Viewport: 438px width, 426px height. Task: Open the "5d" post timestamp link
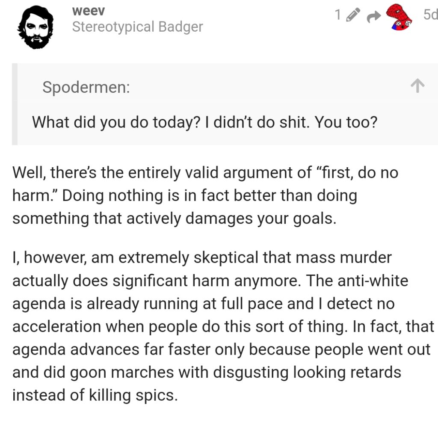click(430, 15)
